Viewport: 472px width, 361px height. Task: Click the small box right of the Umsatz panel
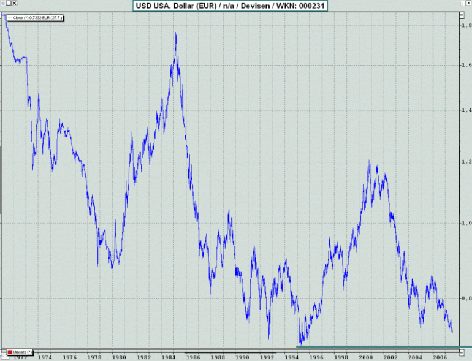(x=462, y=352)
